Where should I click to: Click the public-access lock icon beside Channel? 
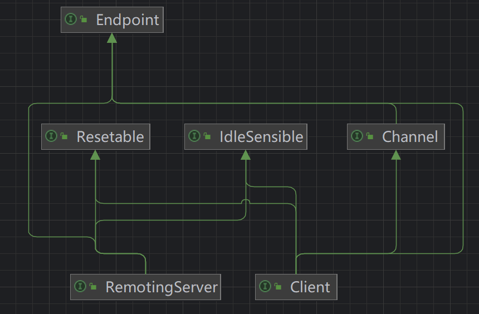(370, 136)
